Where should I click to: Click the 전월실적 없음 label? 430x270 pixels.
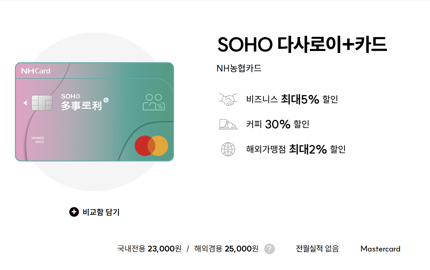point(317,249)
